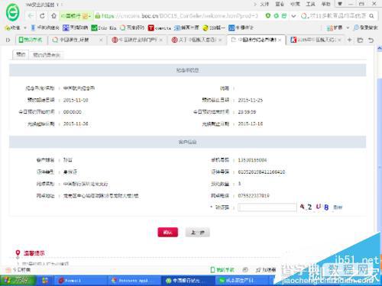Screen dimensions: 382x286
Task: Switch to the first green phone tab
Action: (x=31, y=40)
